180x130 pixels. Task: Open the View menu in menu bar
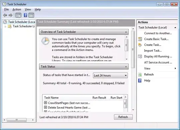click(28, 10)
